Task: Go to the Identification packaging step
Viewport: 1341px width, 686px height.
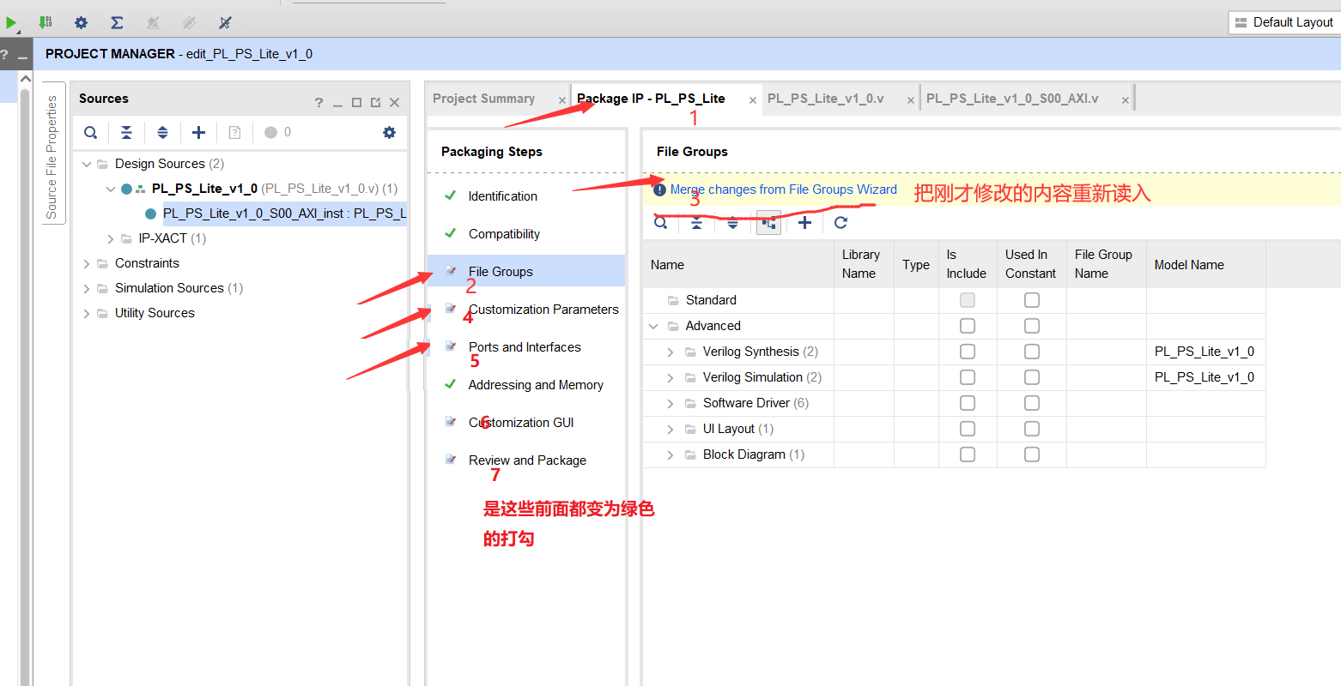Action: pyautogui.click(x=502, y=196)
